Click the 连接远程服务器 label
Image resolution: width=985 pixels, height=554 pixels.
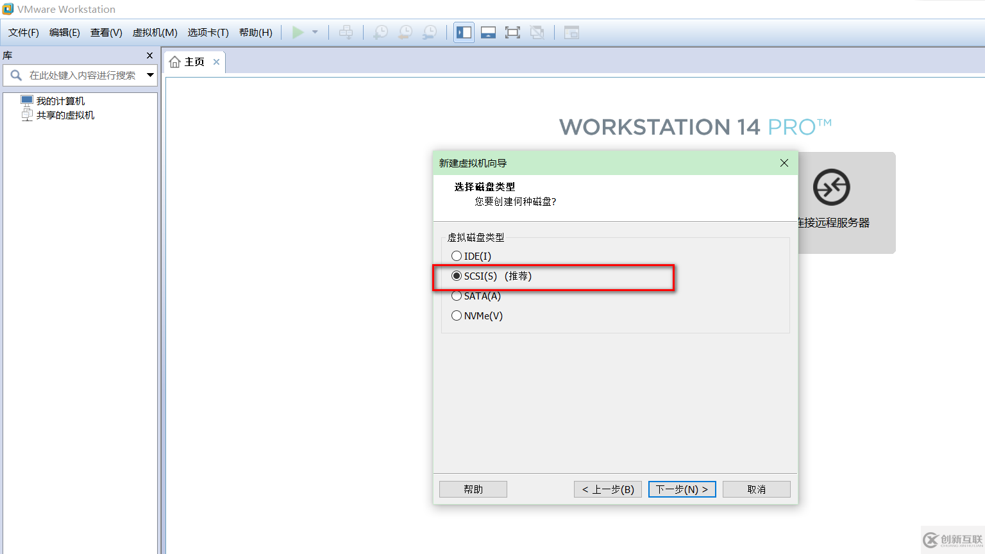[834, 223]
